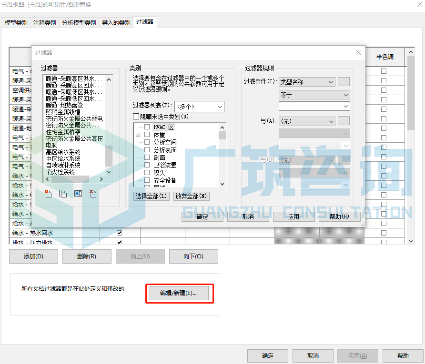Create a new filter using the new document icon
Image resolution: width=425 pixels, height=364 pixels.
click(48, 194)
